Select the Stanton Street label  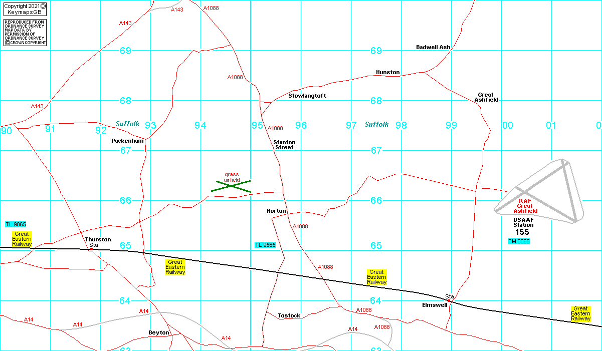[284, 145]
